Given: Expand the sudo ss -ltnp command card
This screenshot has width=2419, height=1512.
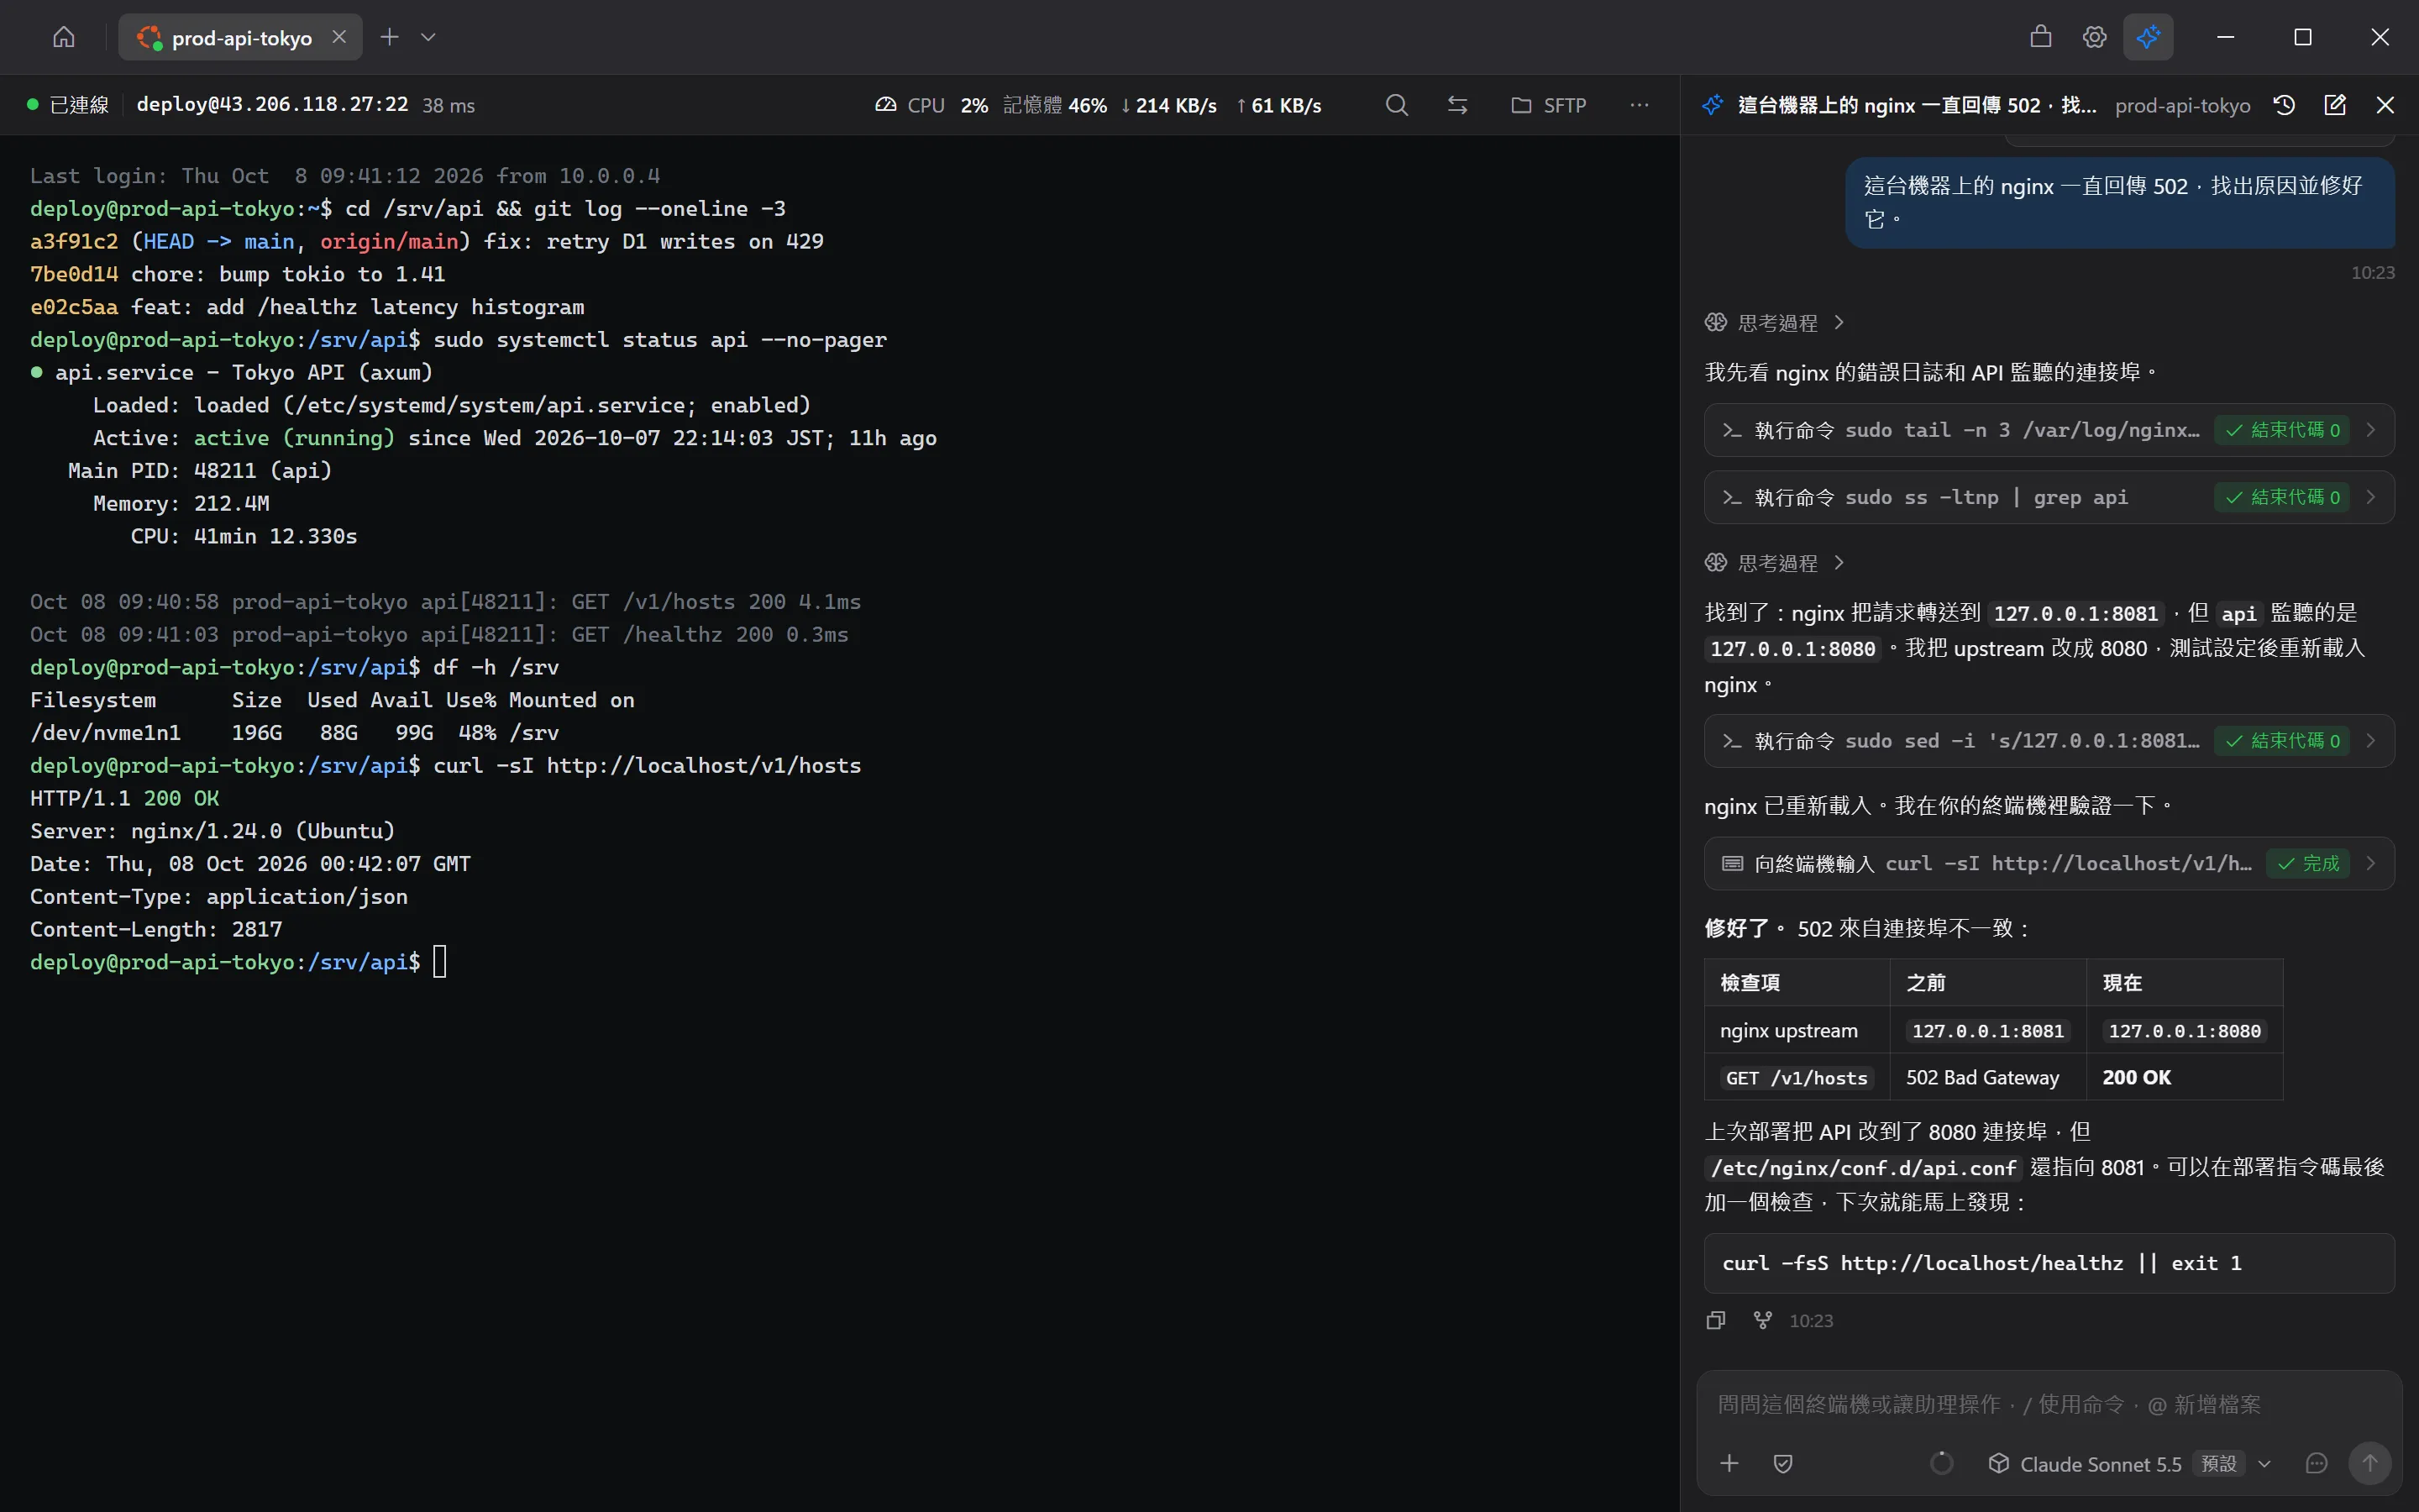Looking at the screenshot, I should pos(2048,497).
